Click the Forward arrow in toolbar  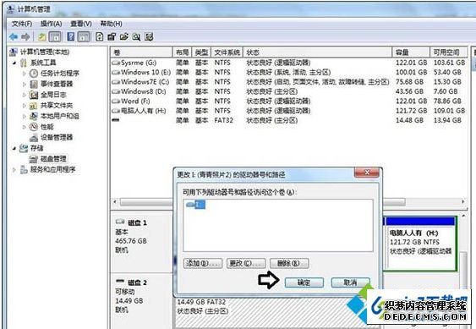tap(25, 37)
